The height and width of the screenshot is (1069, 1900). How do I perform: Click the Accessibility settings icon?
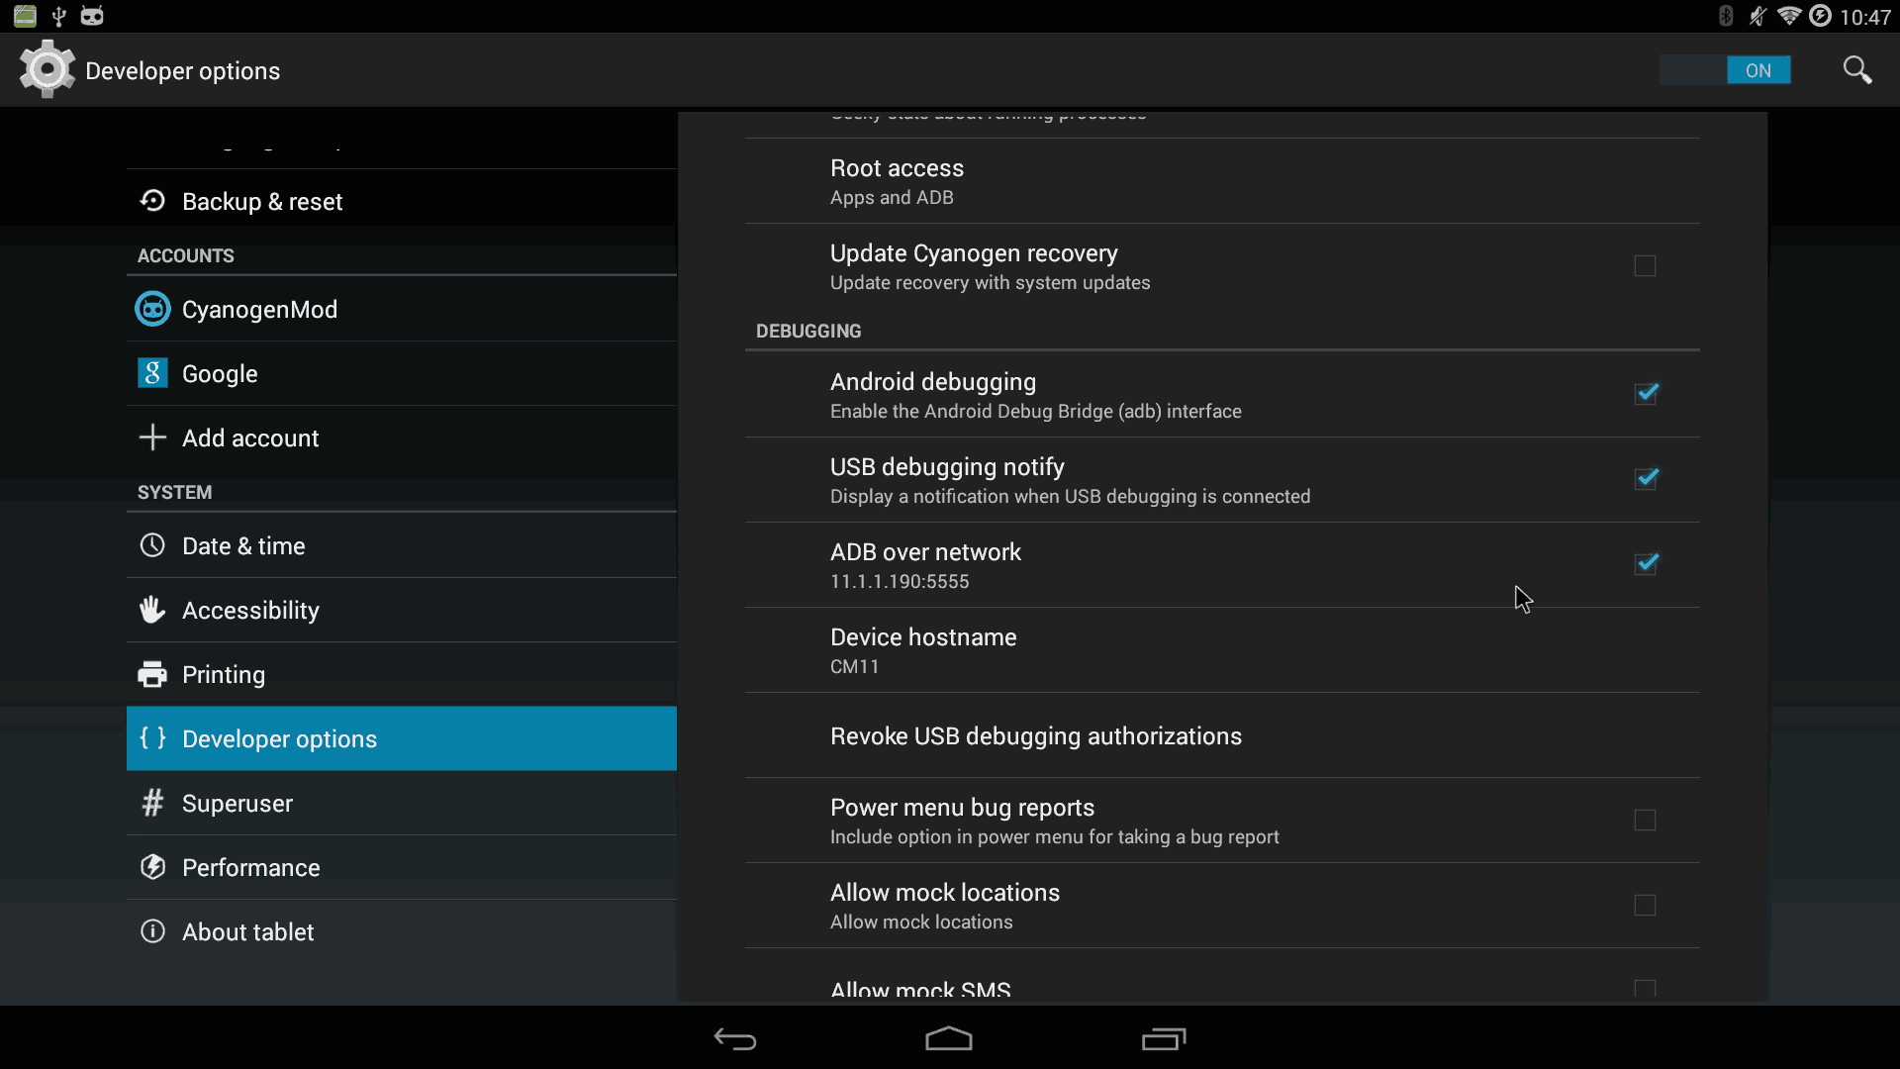coord(152,610)
